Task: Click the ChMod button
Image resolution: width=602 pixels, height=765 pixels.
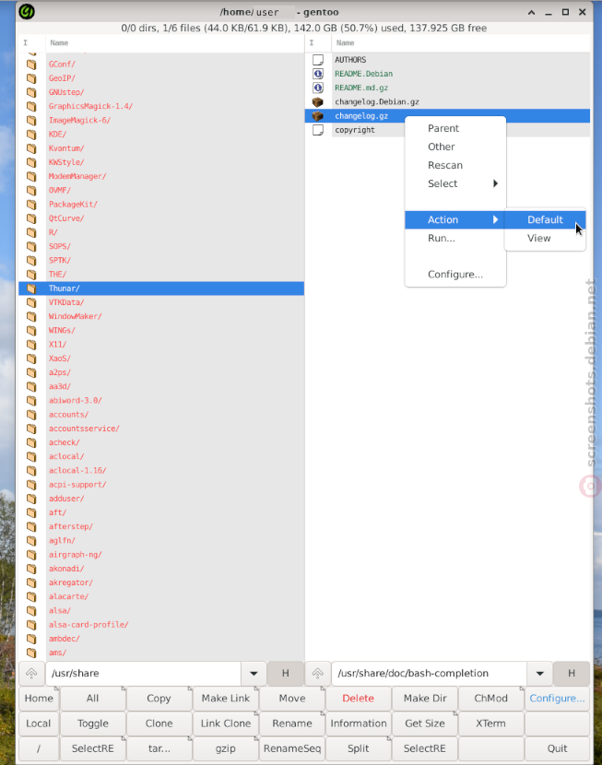Action: pos(490,698)
